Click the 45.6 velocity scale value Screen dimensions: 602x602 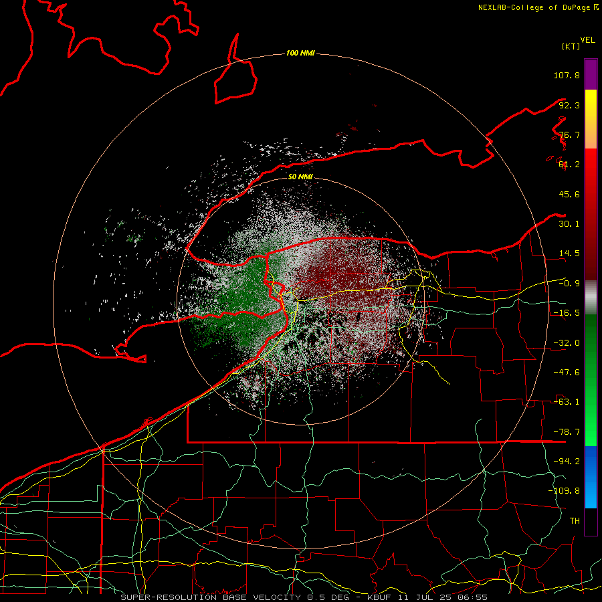tap(569, 194)
